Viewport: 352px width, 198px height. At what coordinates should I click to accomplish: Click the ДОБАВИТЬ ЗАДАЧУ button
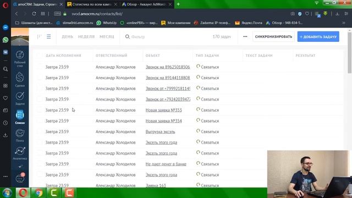(x=318, y=37)
